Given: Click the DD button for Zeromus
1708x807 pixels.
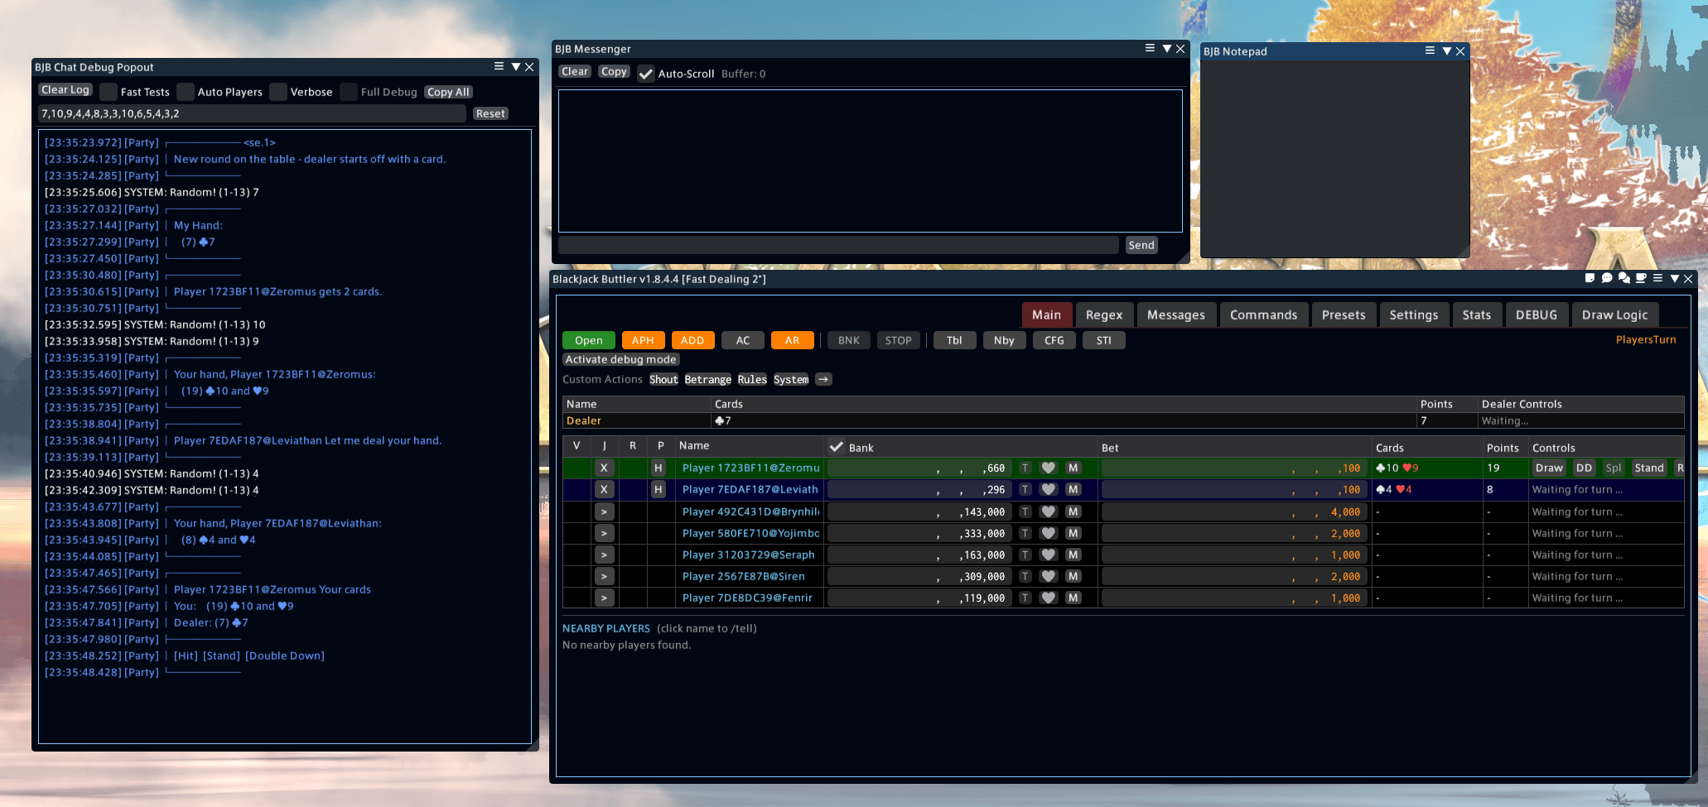Looking at the screenshot, I should point(1585,468).
